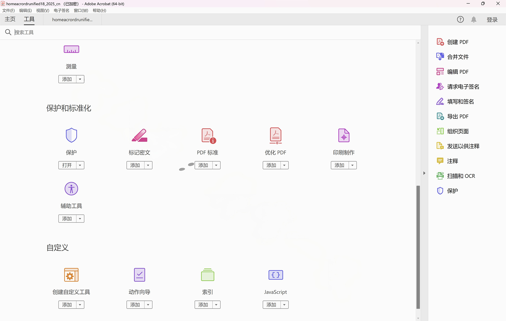
Task: Select 扫描和 OCR in the sidebar
Action: 456,176
